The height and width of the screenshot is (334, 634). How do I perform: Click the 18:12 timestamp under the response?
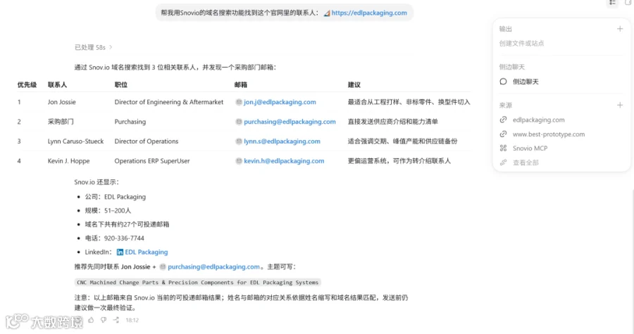point(132,320)
